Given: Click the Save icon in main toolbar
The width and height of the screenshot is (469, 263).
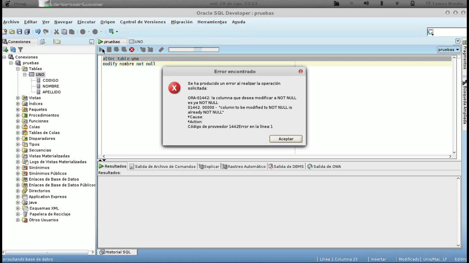Looking at the screenshot, I should tap(19, 32).
